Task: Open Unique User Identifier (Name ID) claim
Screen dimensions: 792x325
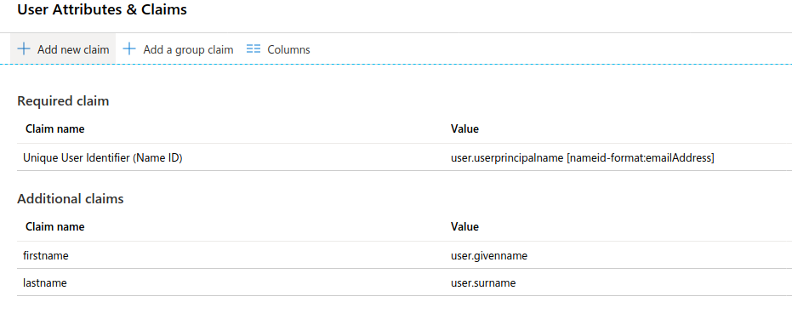Action: click(x=103, y=158)
